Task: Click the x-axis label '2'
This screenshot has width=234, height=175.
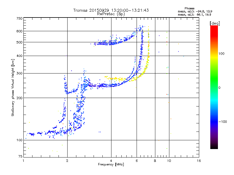Action: (67, 161)
